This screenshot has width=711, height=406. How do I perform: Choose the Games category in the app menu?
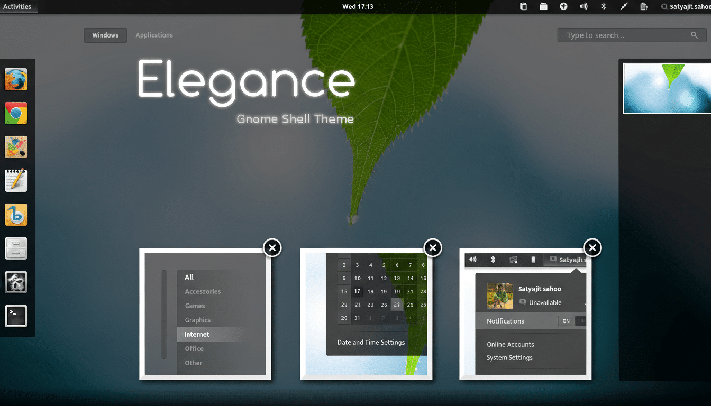pos(194,306)
